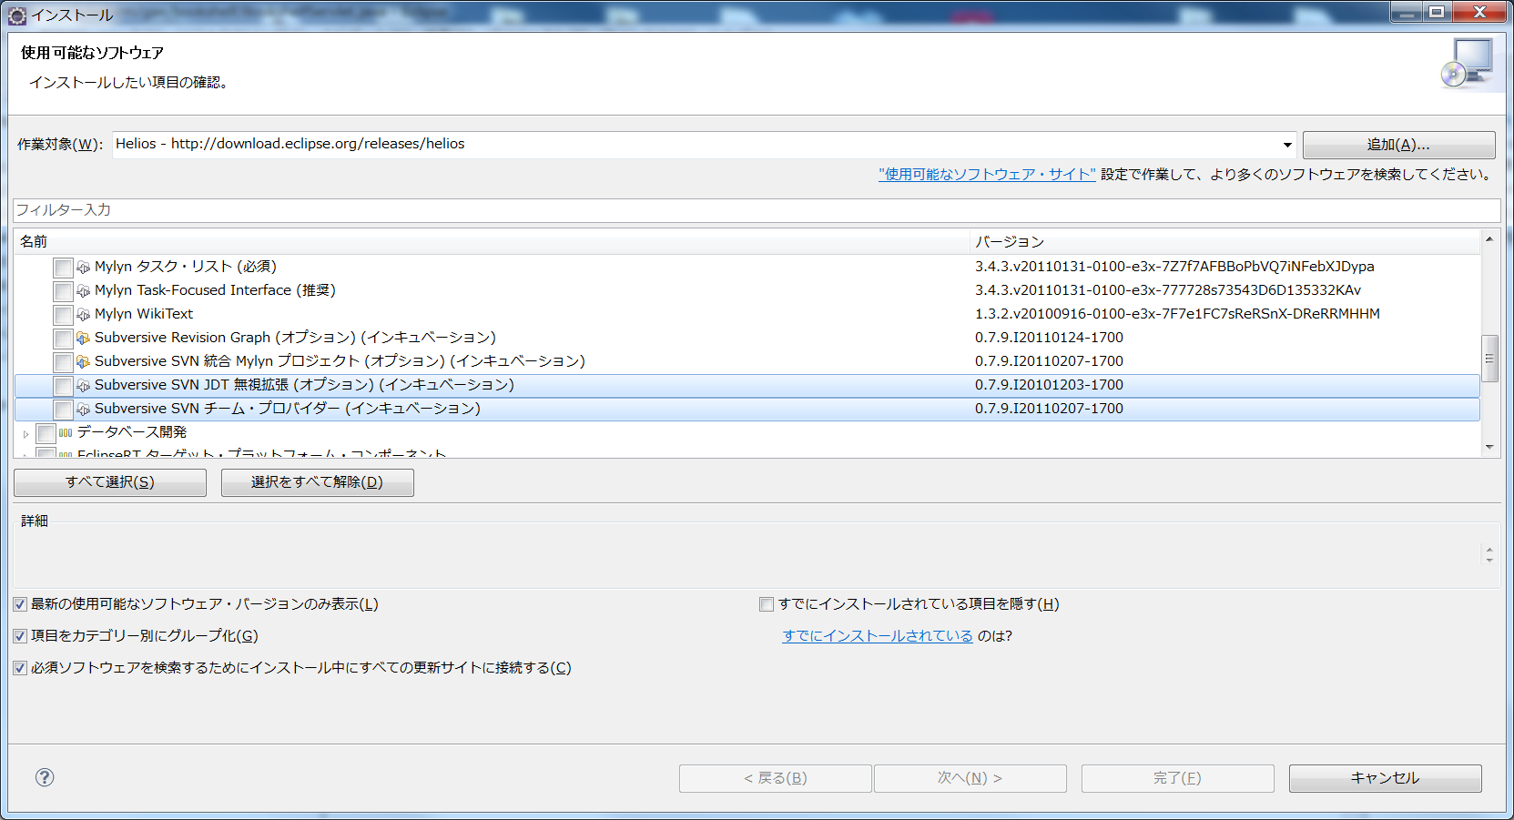Open 使用可能なソフトウェア・サイト link
The image size is (1514, 820).
point(987,174)
